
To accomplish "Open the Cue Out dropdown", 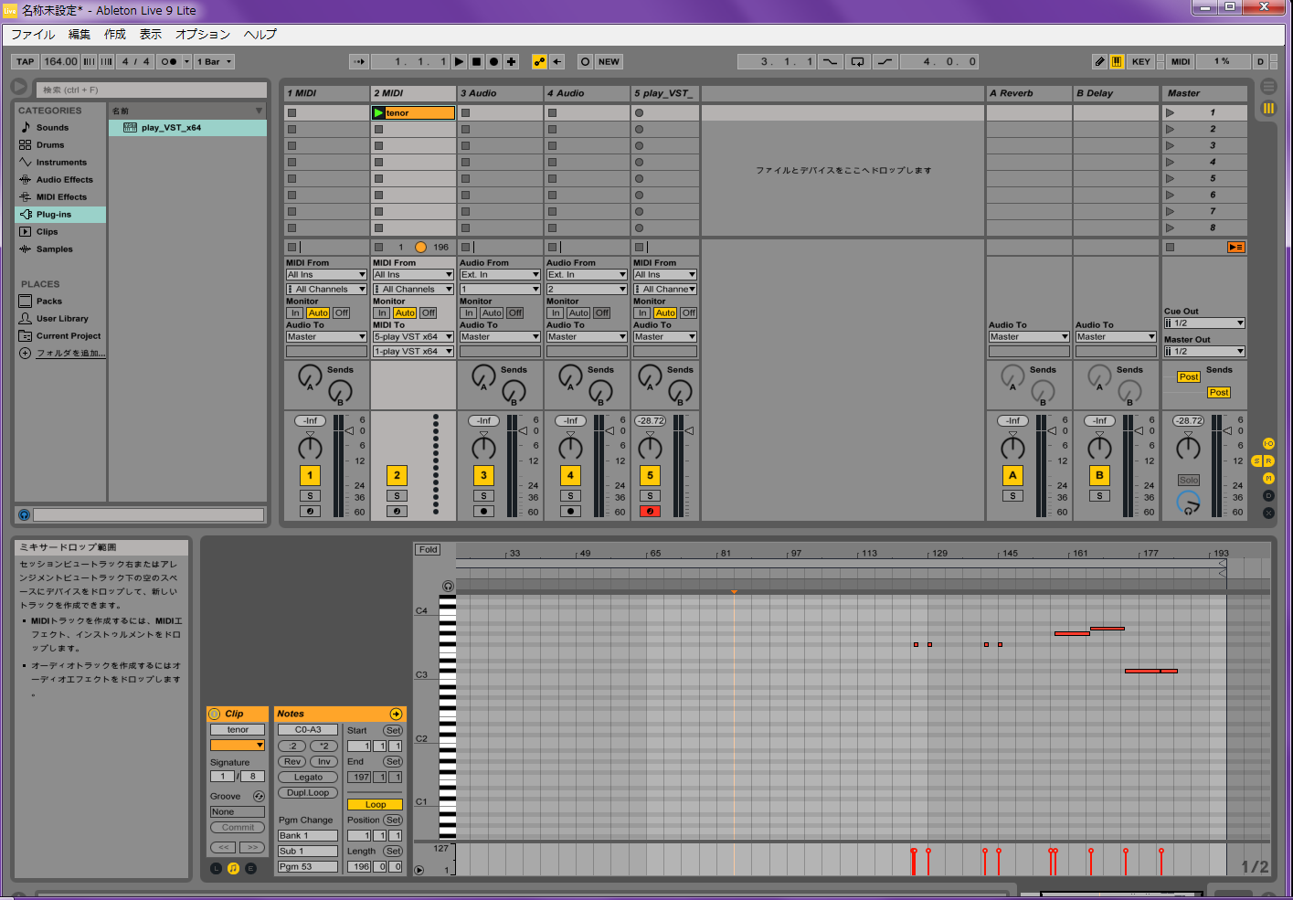I will coord(1204,323).
